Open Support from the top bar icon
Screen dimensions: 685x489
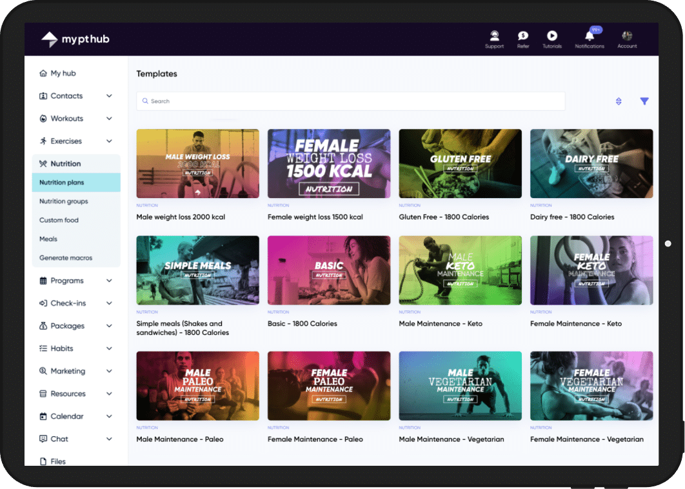[x=494, y=36]
